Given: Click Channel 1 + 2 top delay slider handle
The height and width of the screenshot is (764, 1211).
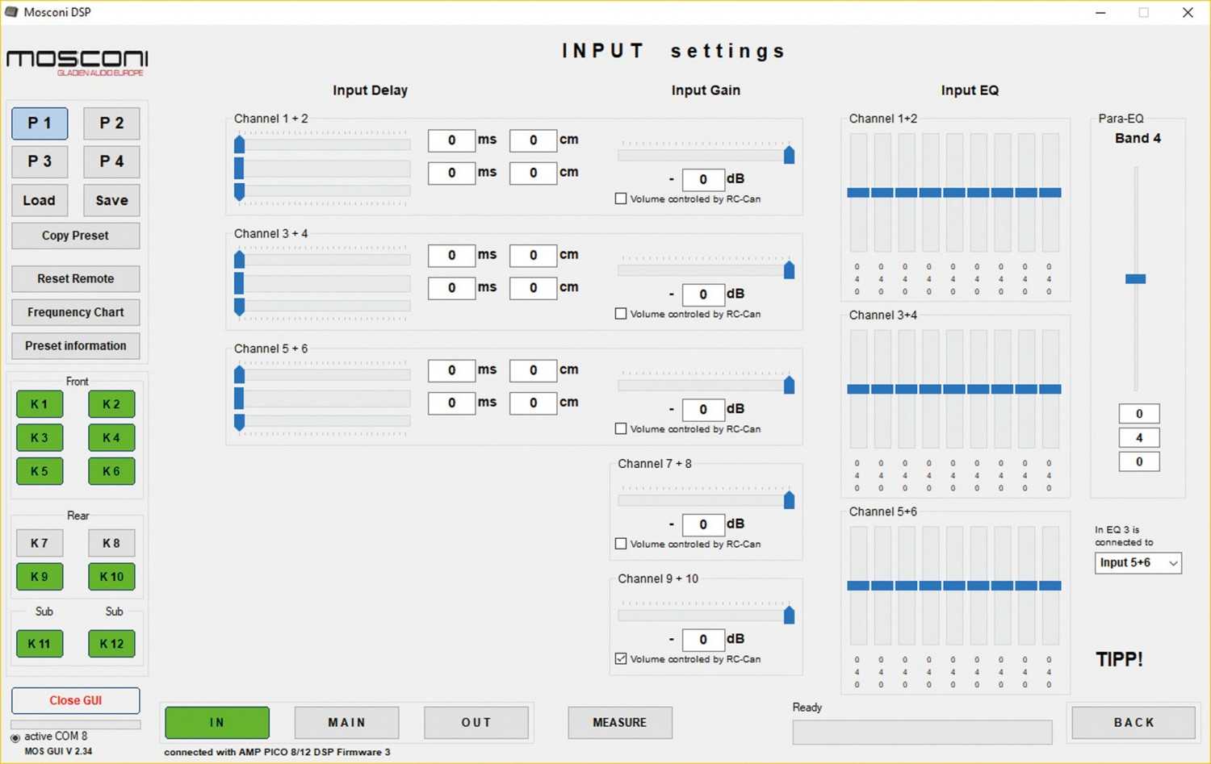Looking at the screenshot, I should tap(239, 144).
